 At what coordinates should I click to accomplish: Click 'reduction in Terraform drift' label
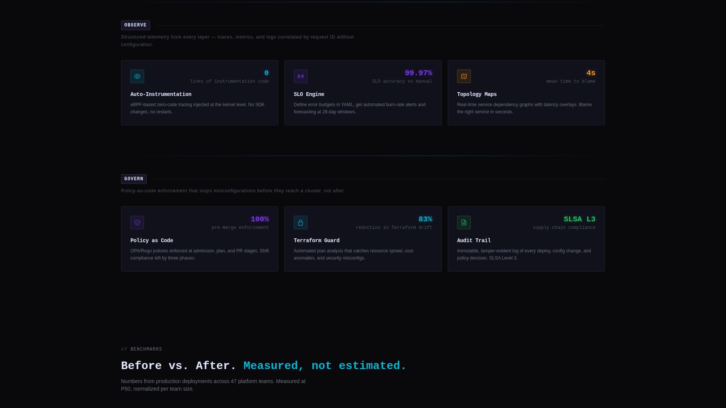[394, 228]
